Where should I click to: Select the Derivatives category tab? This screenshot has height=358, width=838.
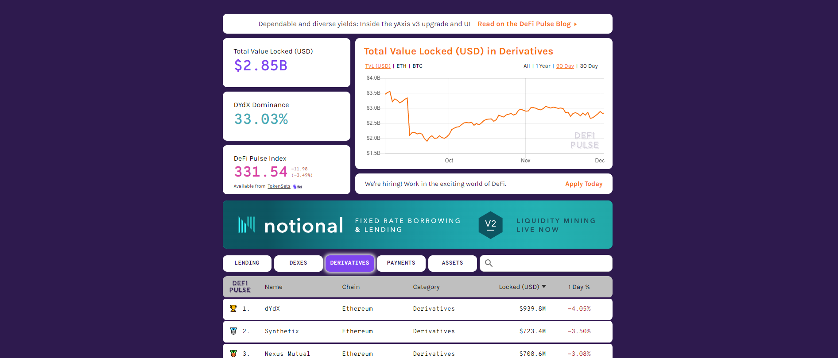pos(349,263)
